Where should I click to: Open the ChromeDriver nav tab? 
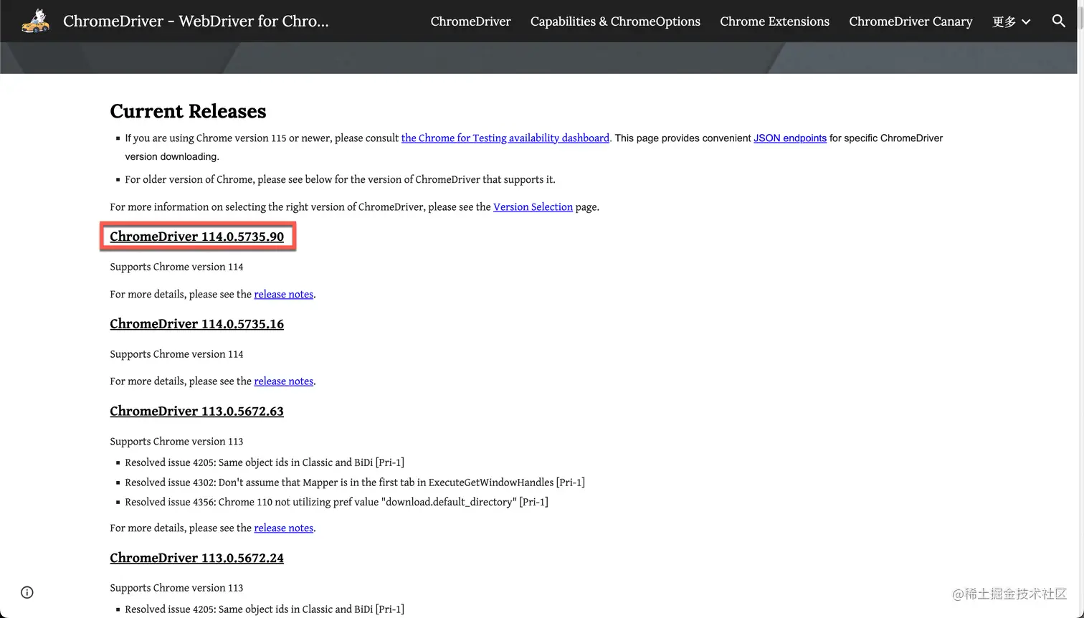[x=470, y=22]
